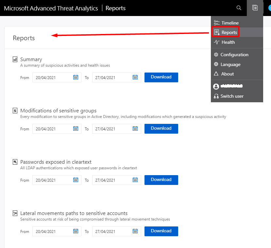271x248 pixels.
Task: Click Lateral movements paths to sensitive accounts title
Action: pyautogui.click(x=74, y=213)
